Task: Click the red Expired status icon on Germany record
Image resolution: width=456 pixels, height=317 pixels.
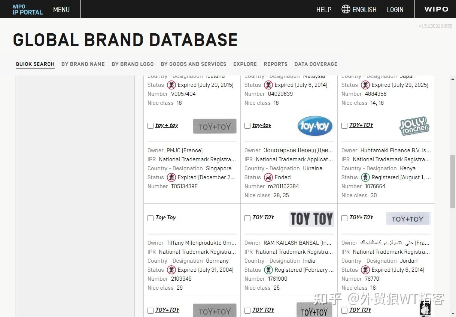Action: [171, 270]
